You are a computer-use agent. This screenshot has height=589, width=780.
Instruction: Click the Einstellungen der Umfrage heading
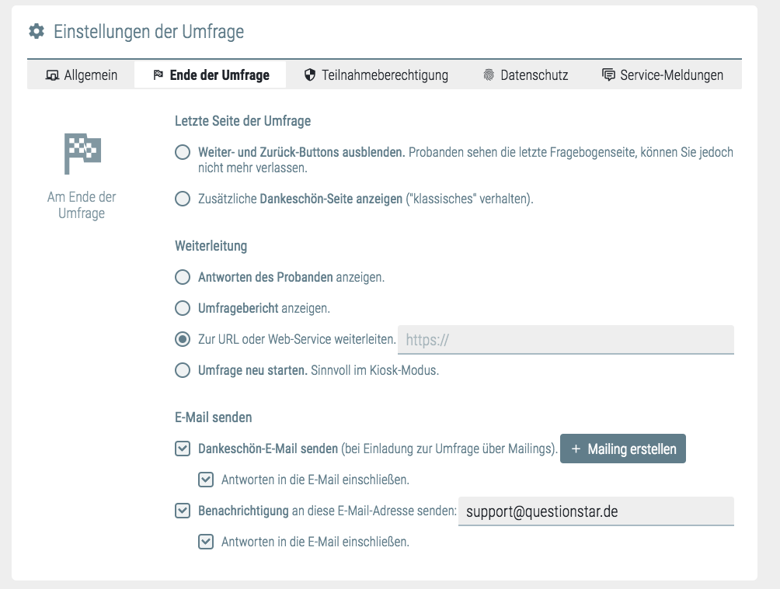[148, 32]
